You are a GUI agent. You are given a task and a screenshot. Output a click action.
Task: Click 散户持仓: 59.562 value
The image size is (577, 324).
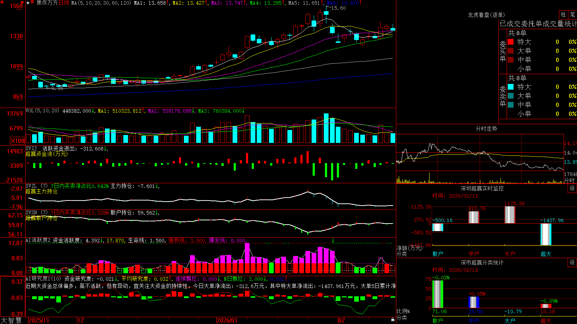tap(133, 212)
